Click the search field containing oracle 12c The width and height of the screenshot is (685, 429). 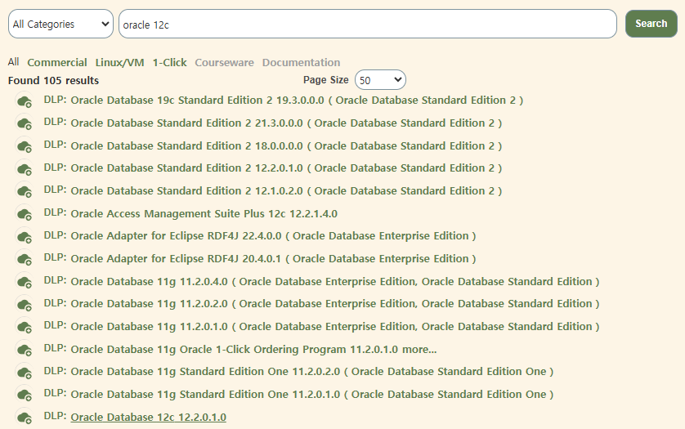coord(367,24)
